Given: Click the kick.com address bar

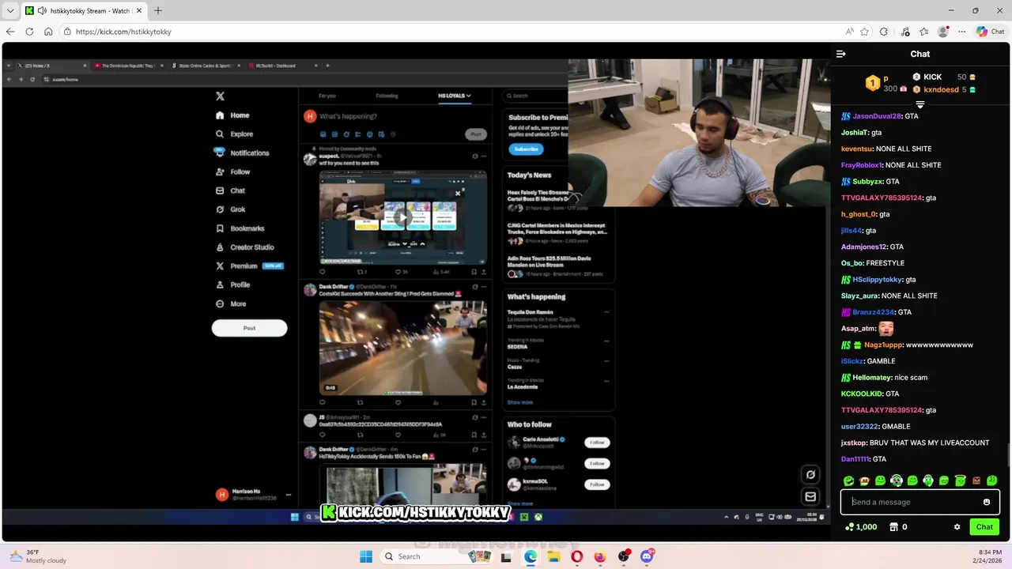Looking at the screenshot, I should pyautogui.click(x=451, y=32).
